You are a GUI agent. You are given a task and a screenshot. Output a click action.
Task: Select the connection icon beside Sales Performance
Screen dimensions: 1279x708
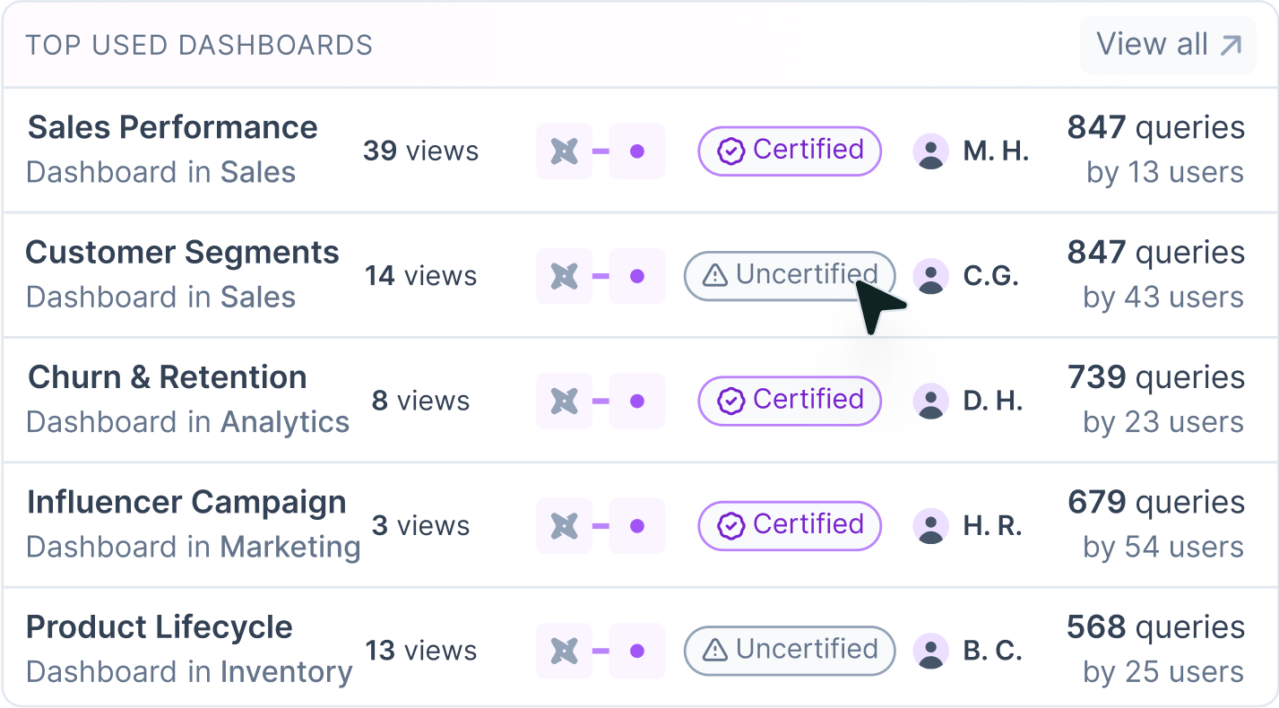pos(565,151)
